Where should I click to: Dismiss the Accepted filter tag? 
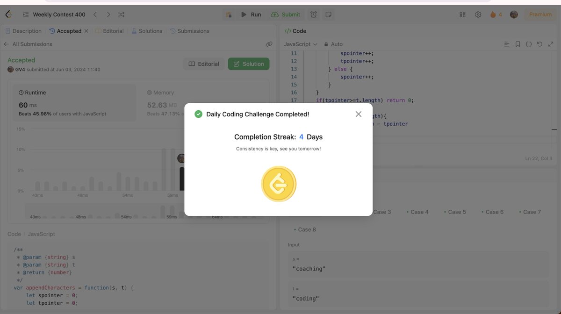click(86, 30)
